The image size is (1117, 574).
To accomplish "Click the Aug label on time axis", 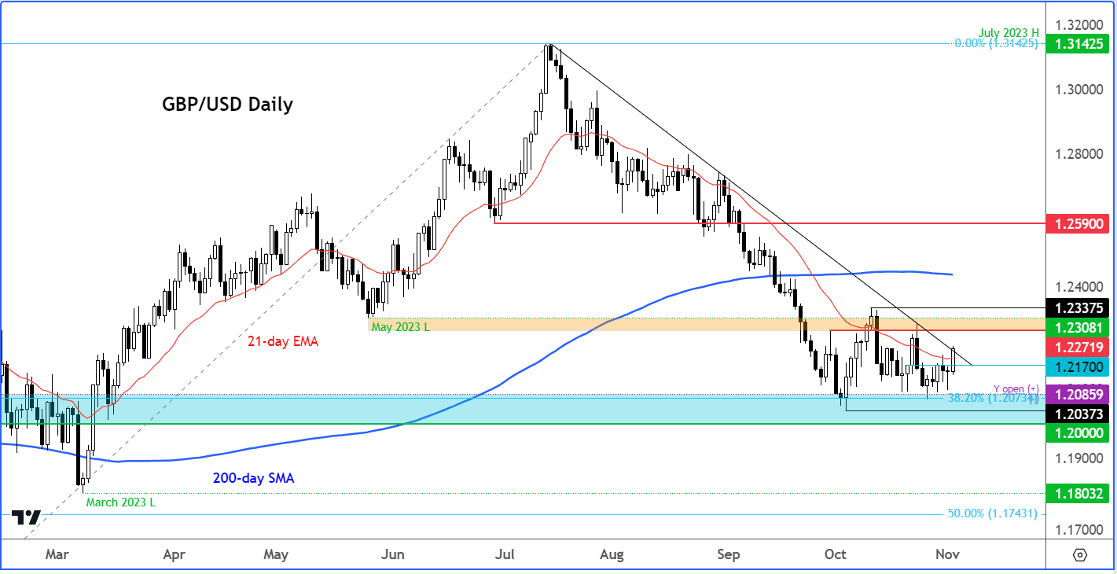I will point(612,554).
